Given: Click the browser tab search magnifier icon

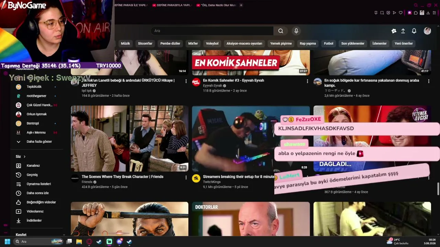Looking at the screenshot, I should pyautogui.click(x=416, y=5).
